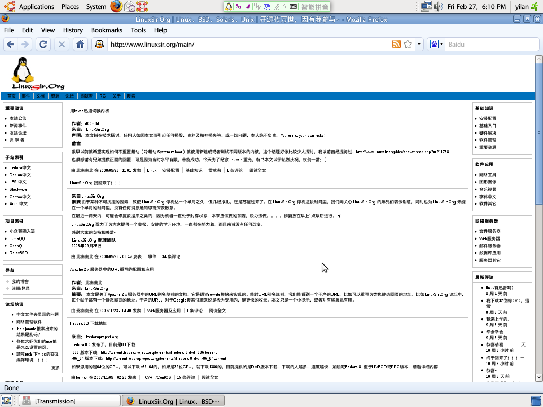This screenshot has height=407, width=543.
Task: Open the 注册/登录 navigation link
Action: click(x=21, y=288)
